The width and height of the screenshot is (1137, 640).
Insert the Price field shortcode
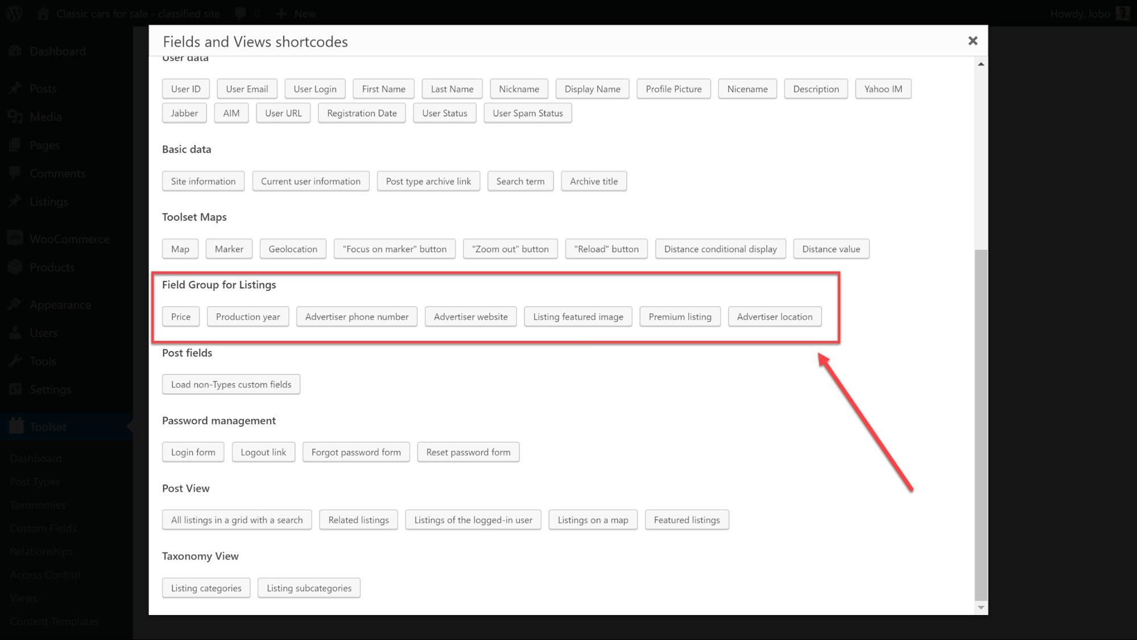(x=181, y=317)
